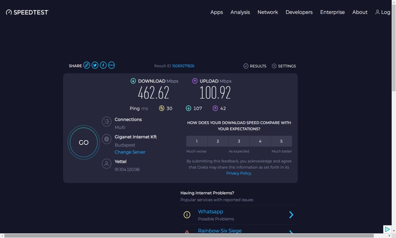Click the AdChoices icon
396x238 pixels.
[387, 229]
